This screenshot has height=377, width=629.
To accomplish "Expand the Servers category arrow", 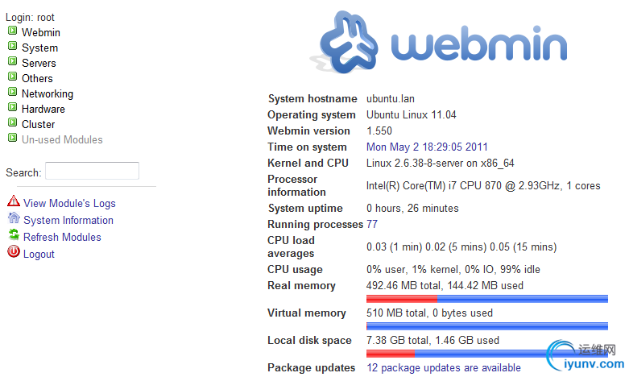I will pyautogui.click(x=12, y=62).
